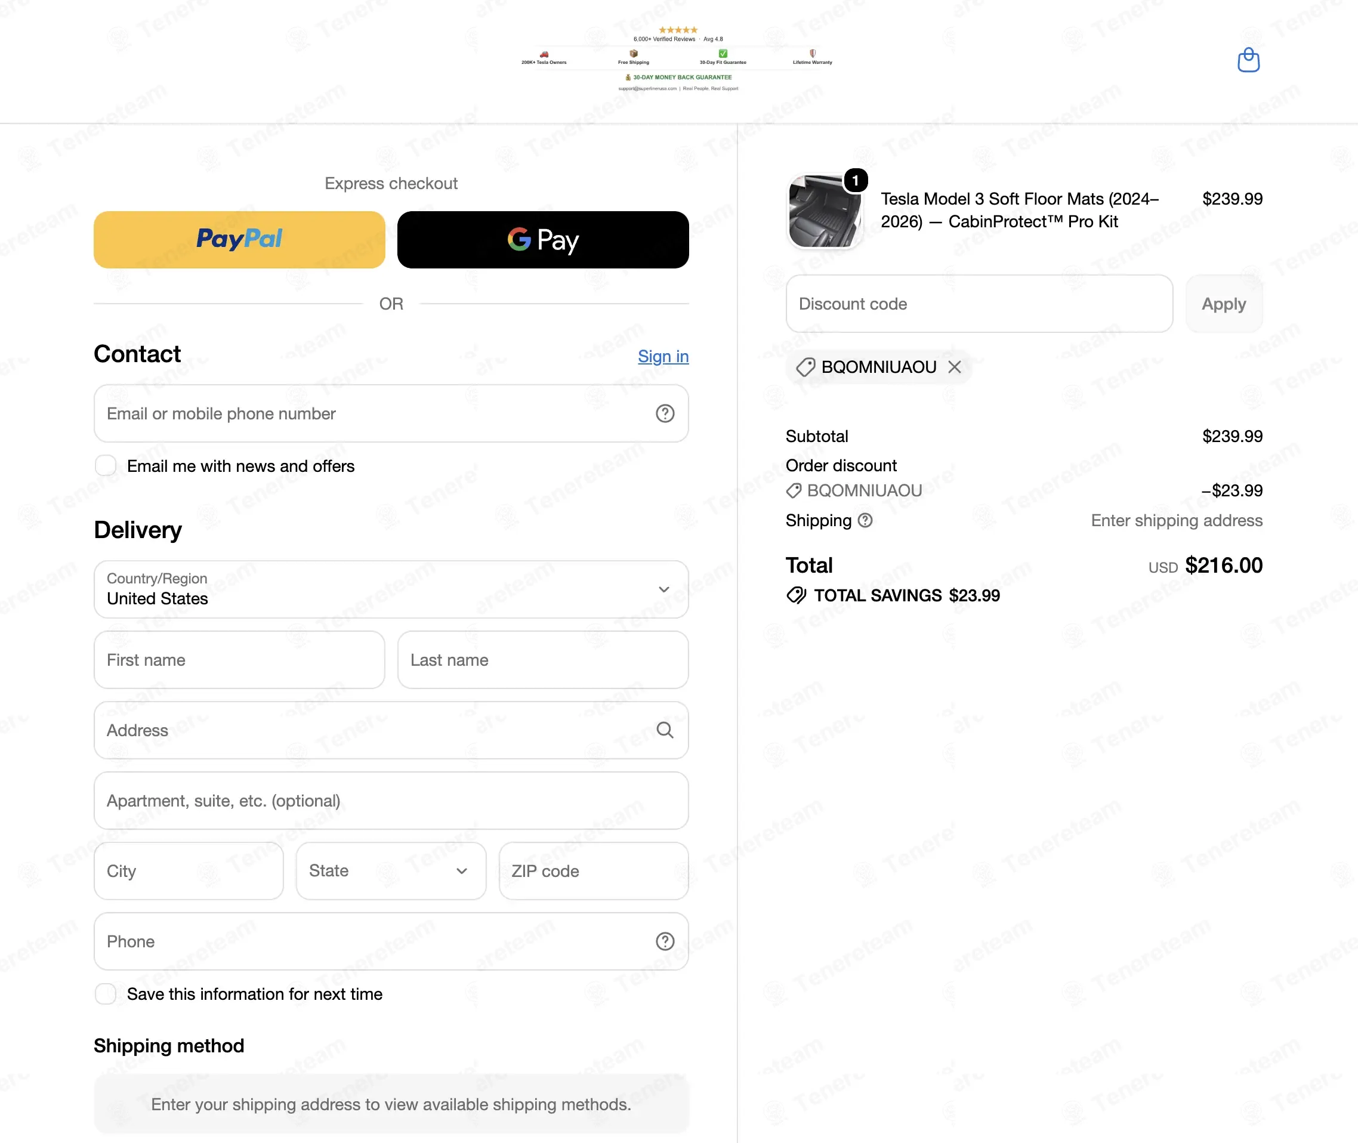Click the shipping methods placeholder message
The image size is (1358, 1143).
(391, 1104)
